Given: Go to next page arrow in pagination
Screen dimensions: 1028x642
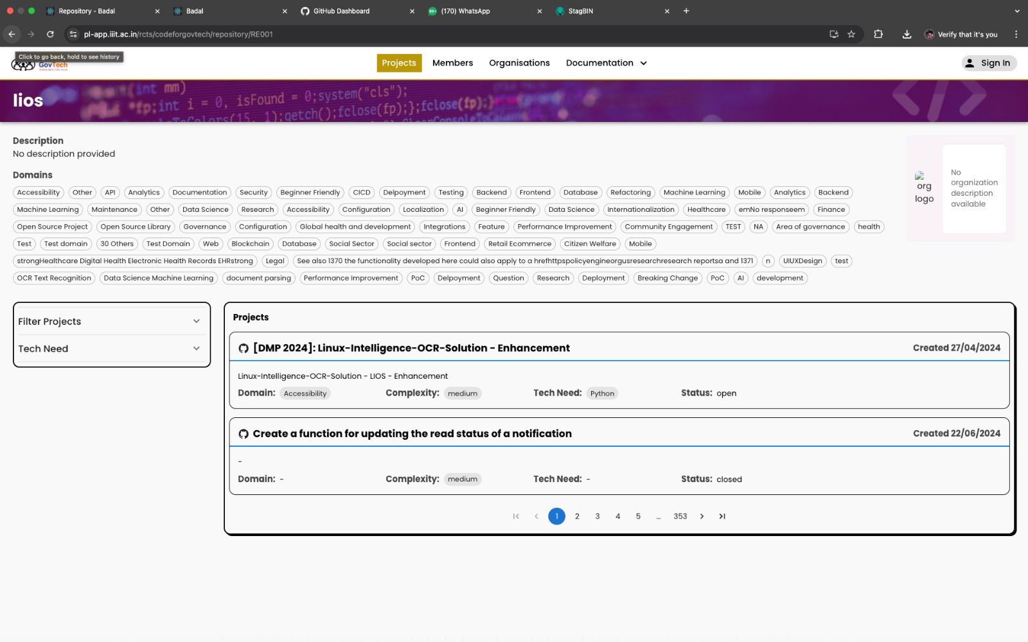Looking at the screenshot, I should coord(702,516).
